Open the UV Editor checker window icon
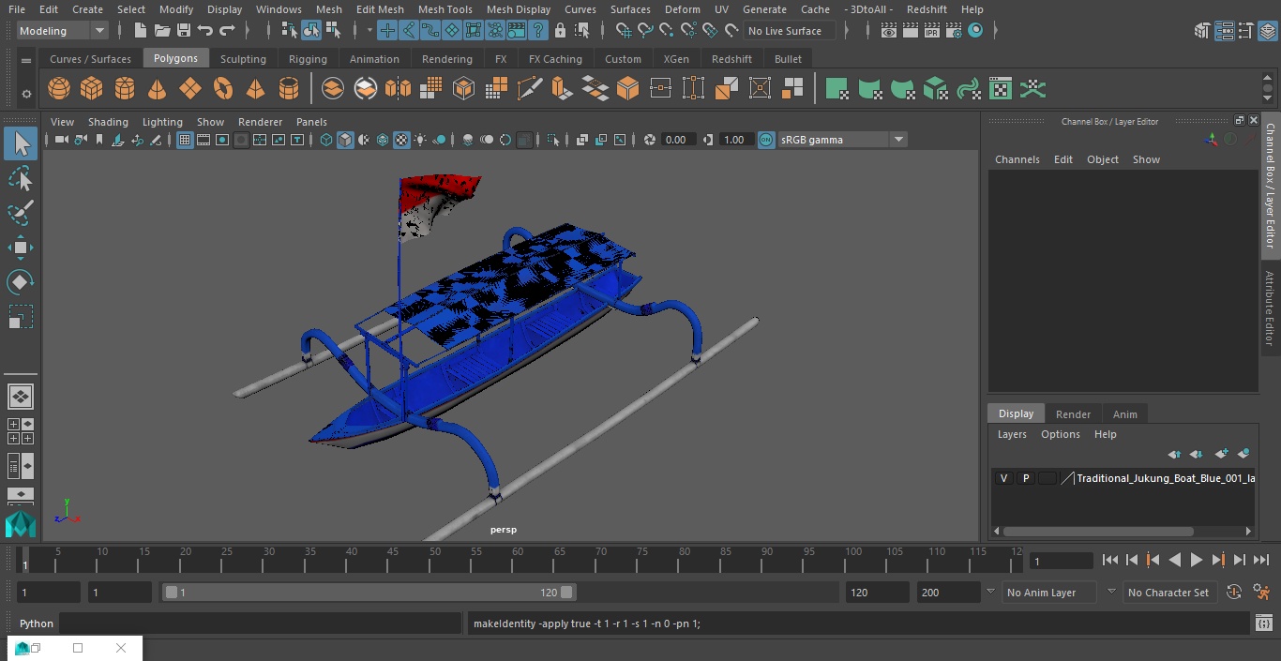This screenshot has width=1281, height=661. click(x=1001, y=89)
